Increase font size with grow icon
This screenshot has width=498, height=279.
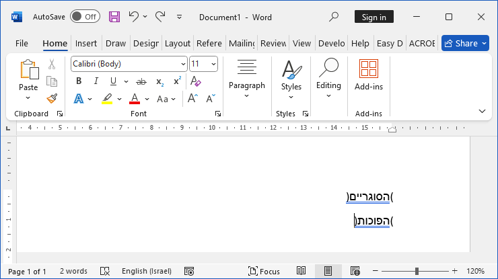pyautogui.click(x=192, y=99)
